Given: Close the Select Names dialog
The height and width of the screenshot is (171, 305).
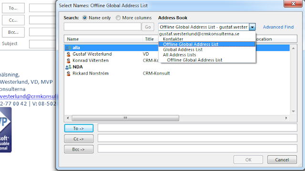Looking at the screenshot, I should pyautogui.click(x=293, y=3).
